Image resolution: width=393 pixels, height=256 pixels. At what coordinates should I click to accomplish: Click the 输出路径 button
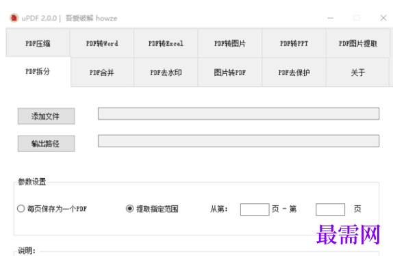tap(46, 144)
